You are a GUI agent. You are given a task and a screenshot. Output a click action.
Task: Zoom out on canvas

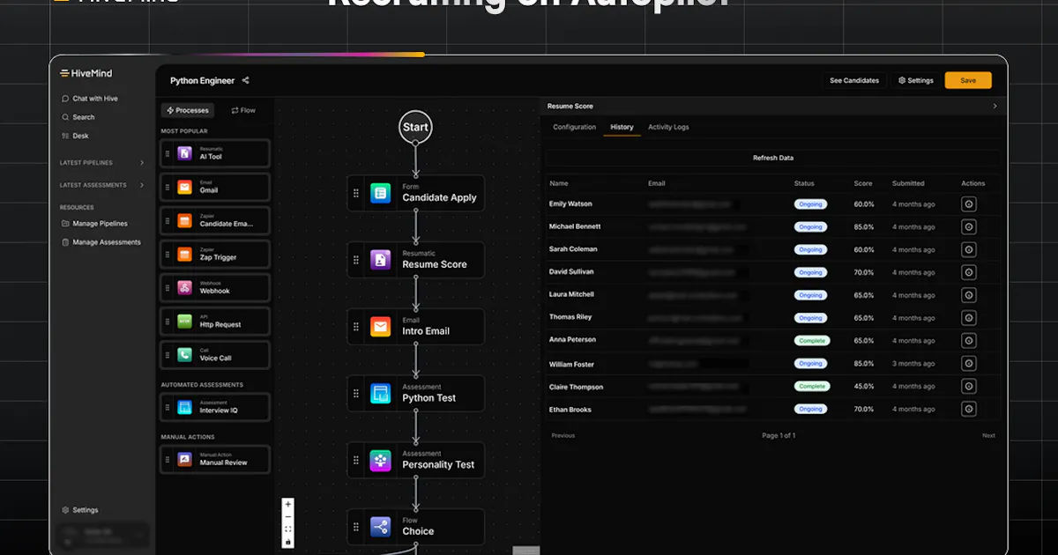[x=288, y=517]
